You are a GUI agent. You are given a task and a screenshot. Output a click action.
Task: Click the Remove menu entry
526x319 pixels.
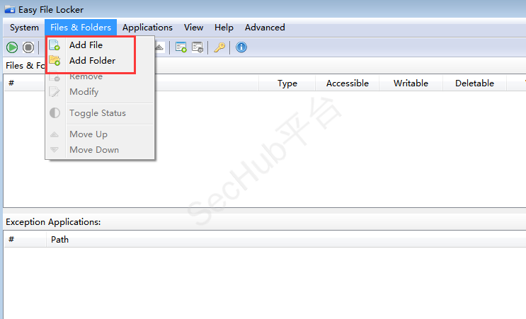[x=100, y=76]
